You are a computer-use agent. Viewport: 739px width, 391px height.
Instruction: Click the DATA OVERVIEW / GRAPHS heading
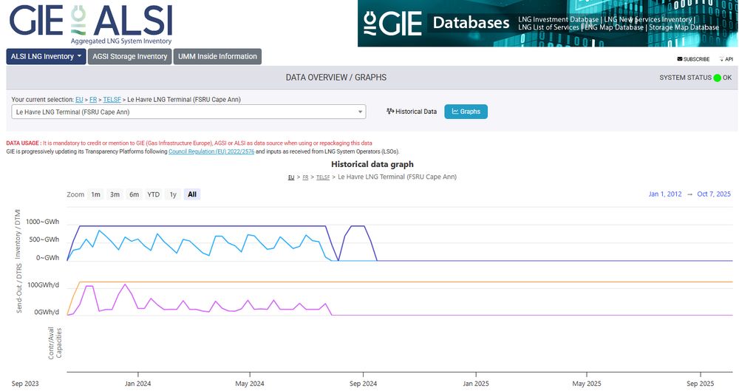[x=336, y=78]
